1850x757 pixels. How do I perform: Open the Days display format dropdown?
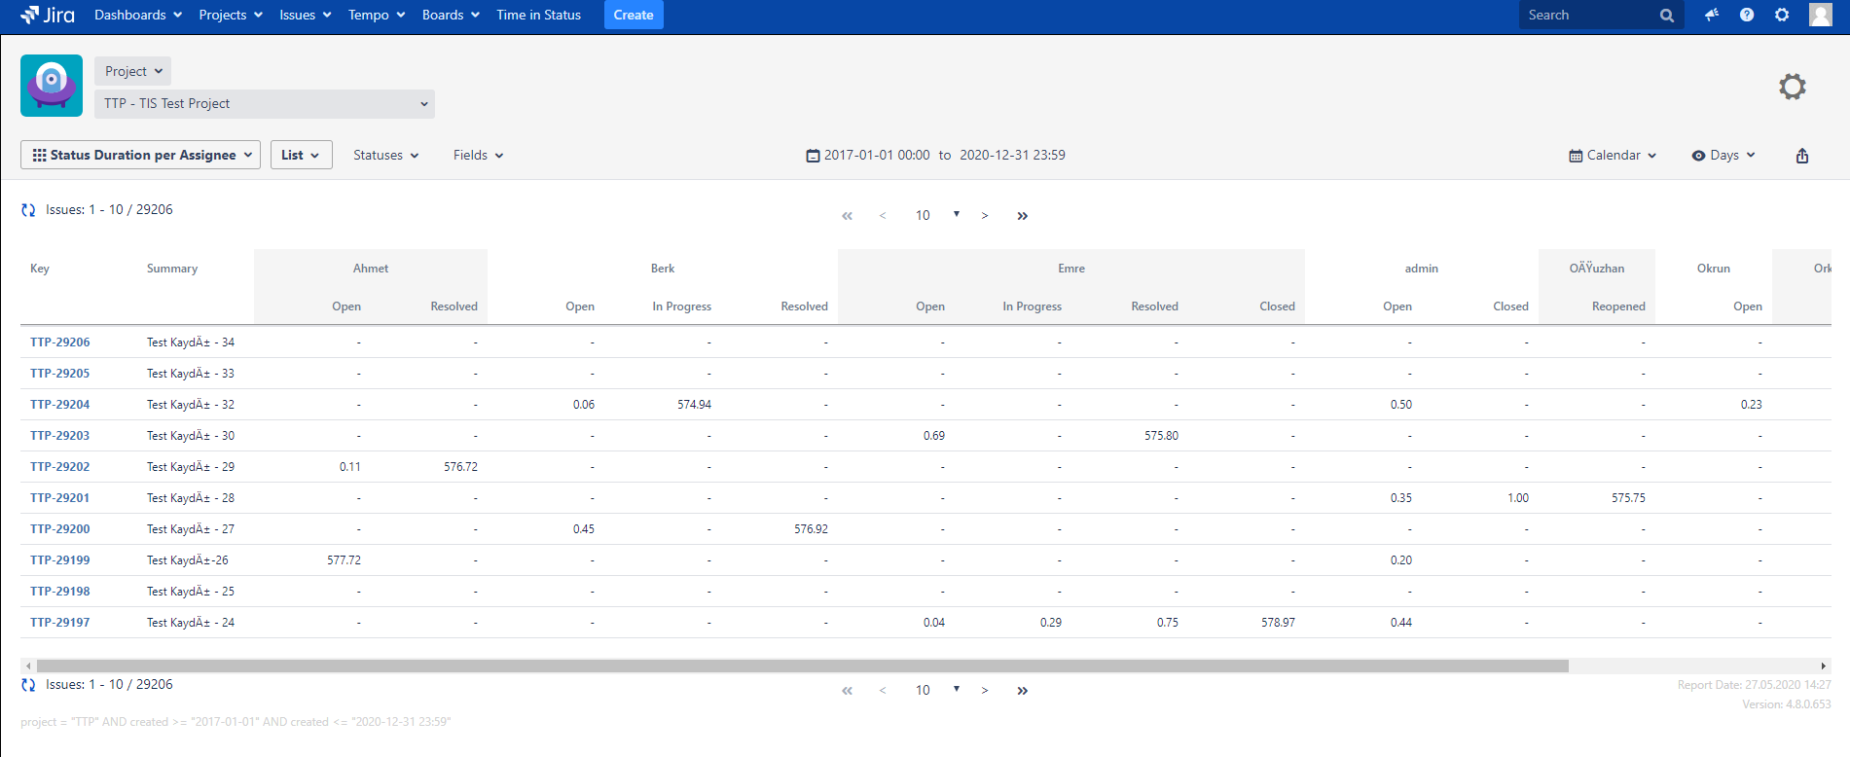(1723, 156)
